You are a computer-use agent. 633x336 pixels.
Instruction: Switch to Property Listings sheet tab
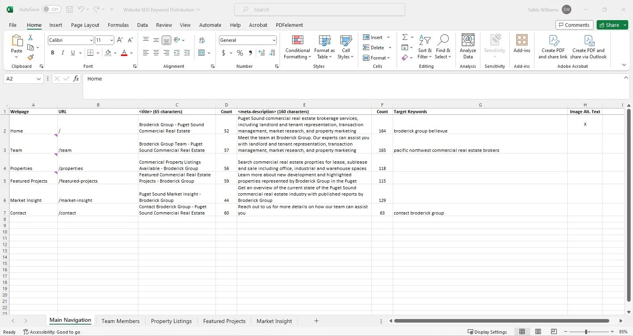(x=171, y=321)
